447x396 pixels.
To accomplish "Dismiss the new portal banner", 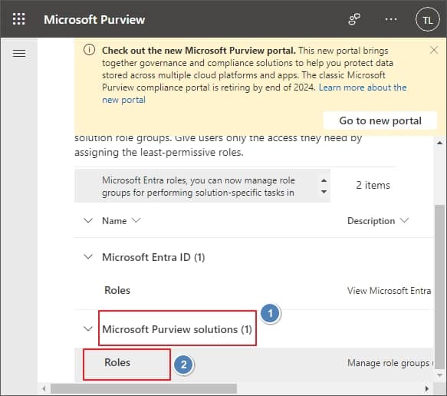I will [x=434, y=50].
